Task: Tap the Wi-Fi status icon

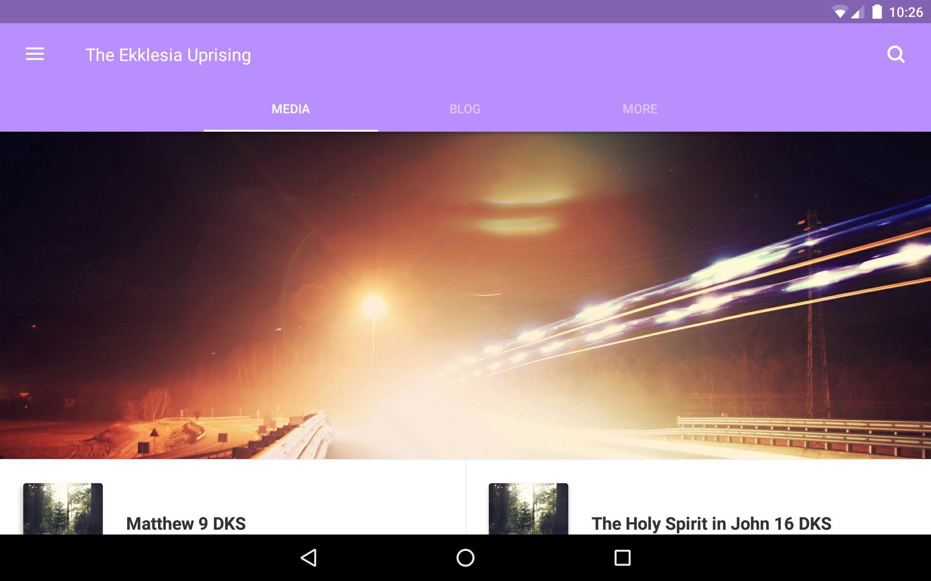Action: (x=839, y=12)
